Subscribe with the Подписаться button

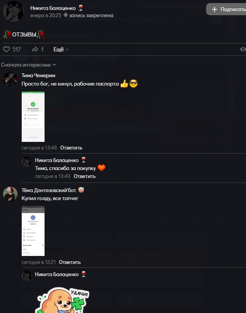pos(226,9)
